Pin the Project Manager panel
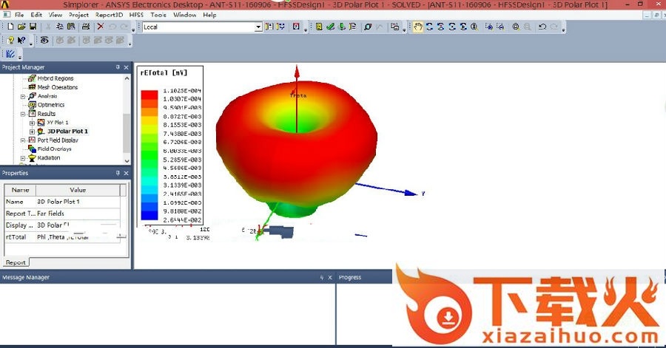 118,67
